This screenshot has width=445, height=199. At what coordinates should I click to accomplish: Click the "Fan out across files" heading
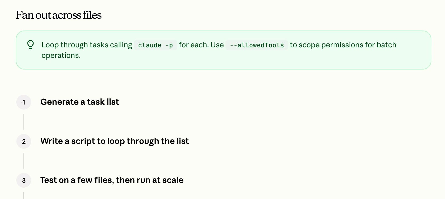pyautogui.click(x=59, y=15)
